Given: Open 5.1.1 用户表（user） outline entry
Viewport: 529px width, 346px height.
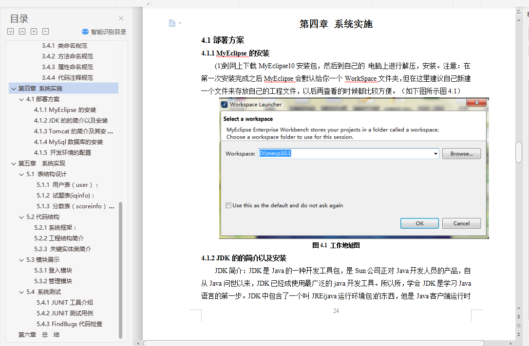Looking at the screenshot, I should tap(68, 184).
